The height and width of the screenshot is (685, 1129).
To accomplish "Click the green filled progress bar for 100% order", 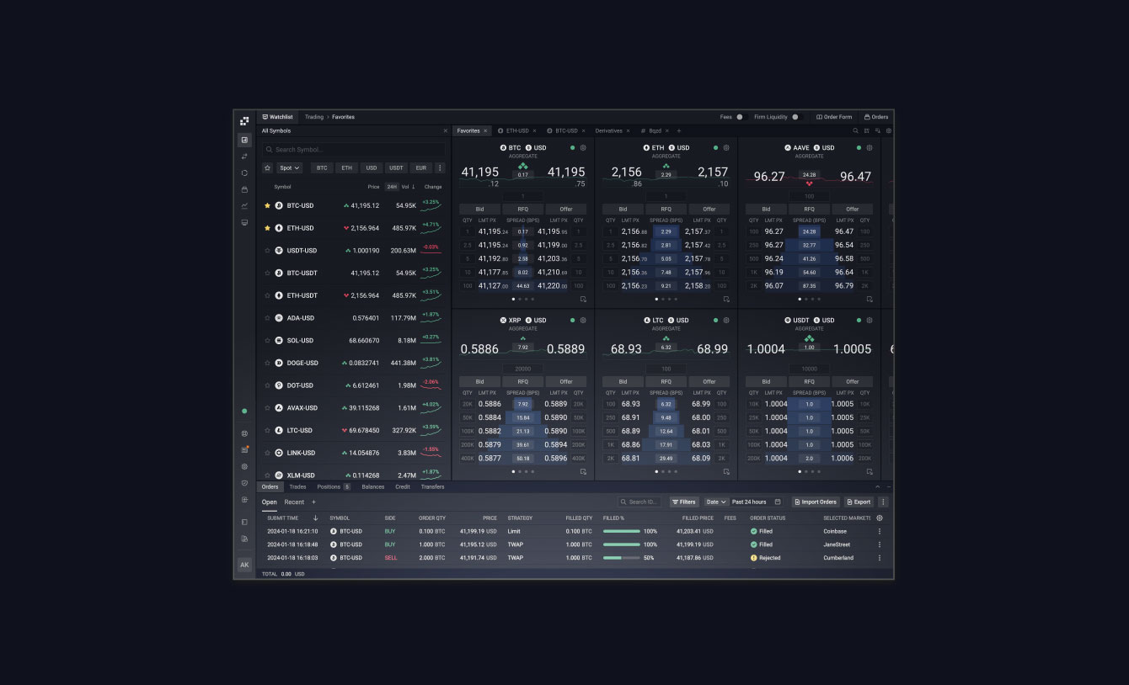I will click(x=621, y=531).
